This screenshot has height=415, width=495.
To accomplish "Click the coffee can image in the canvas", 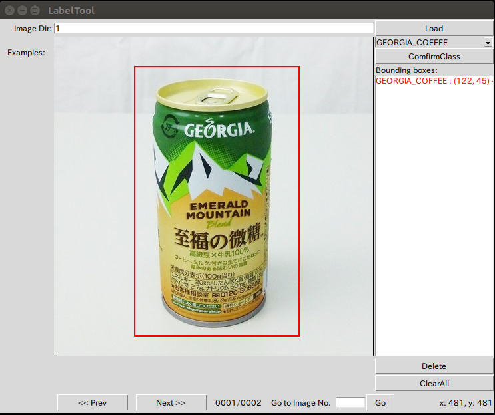I will [x=213, y=202].
